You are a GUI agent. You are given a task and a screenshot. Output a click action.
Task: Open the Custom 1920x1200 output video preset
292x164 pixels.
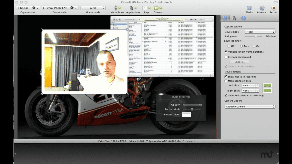click(55, 8)
